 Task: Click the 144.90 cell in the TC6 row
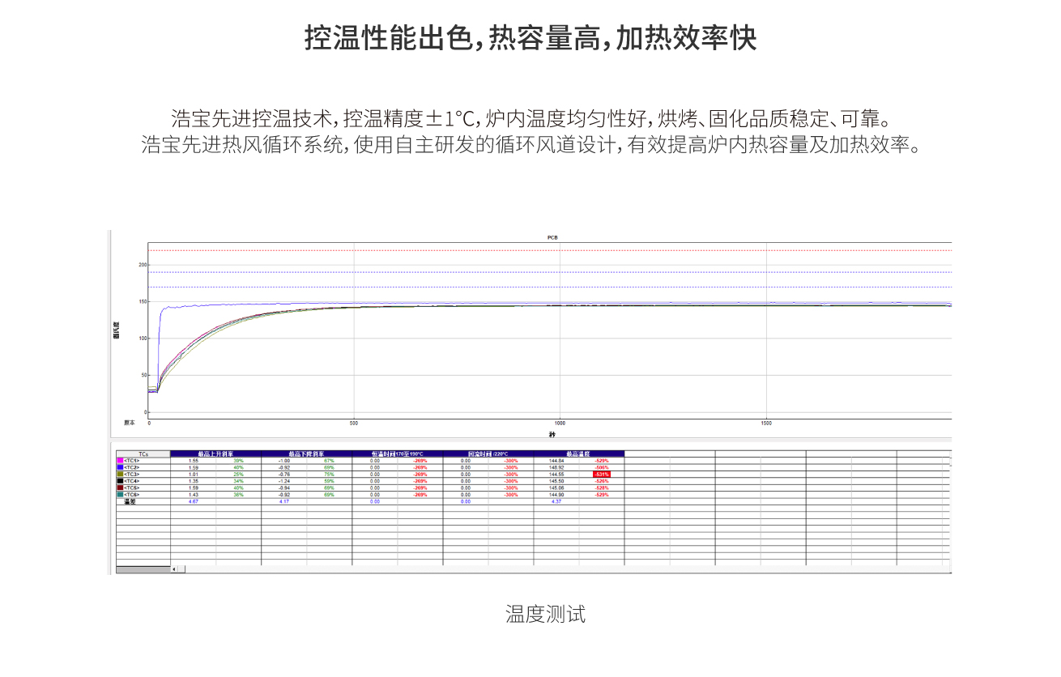point(556,495)
